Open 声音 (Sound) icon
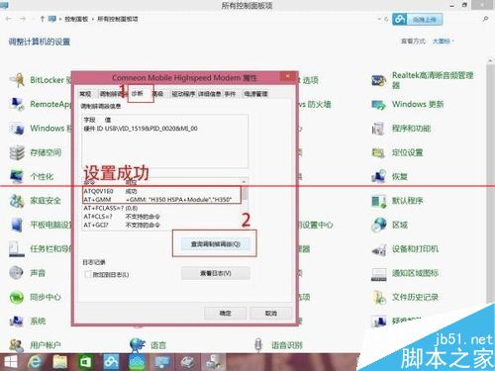The width and height of the screenshot is (495, 371). pos(17,273)
